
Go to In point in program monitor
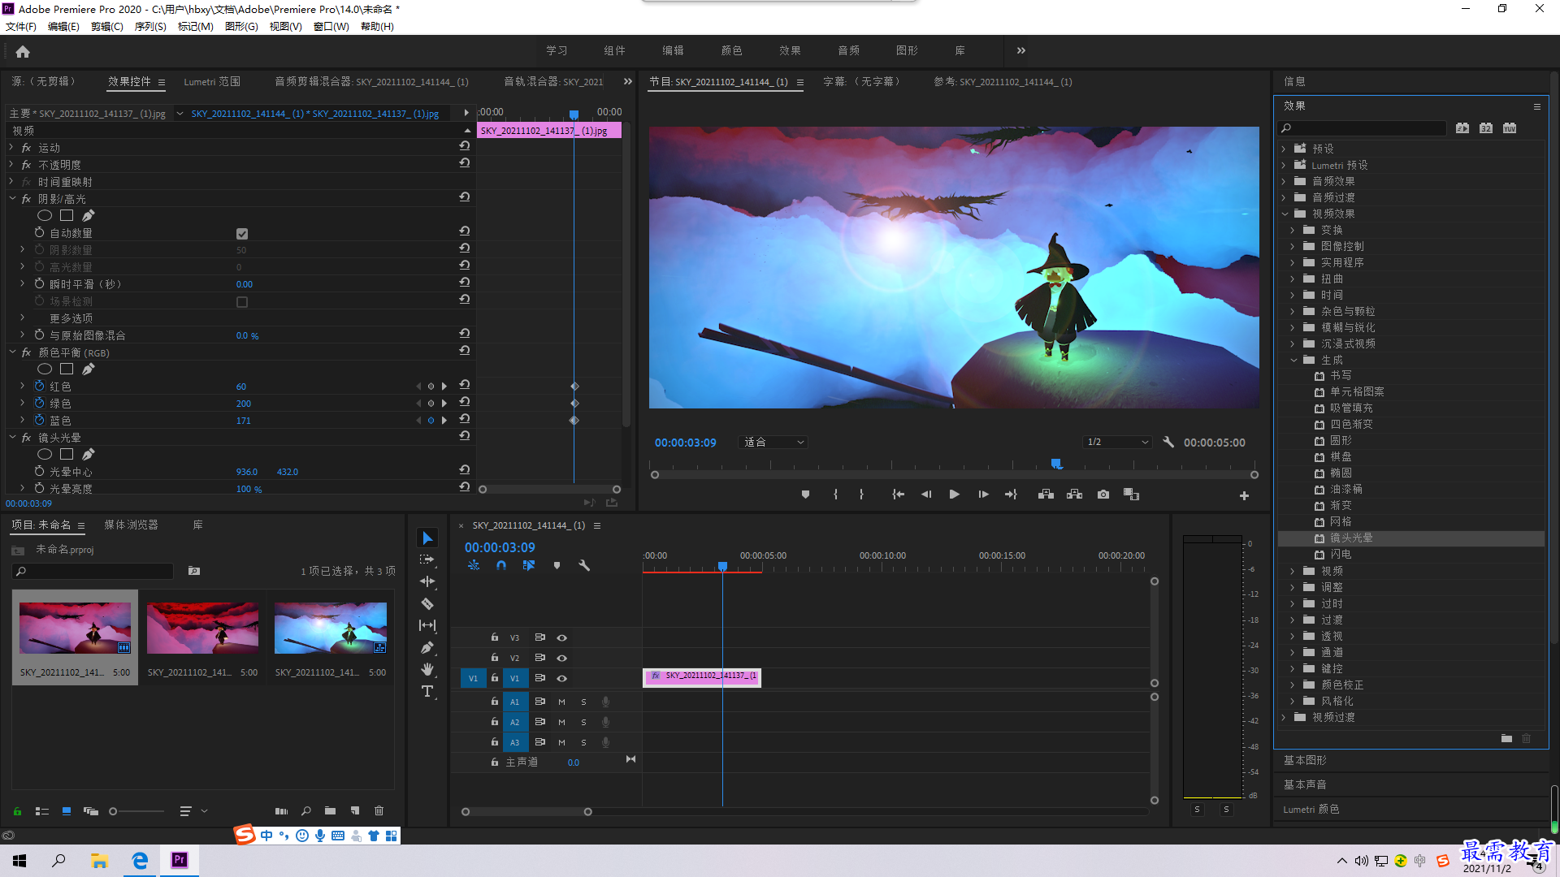[x=898, y=495]
